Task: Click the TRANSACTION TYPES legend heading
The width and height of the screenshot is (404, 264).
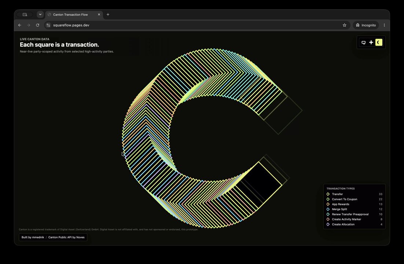Action: [341, 189]
